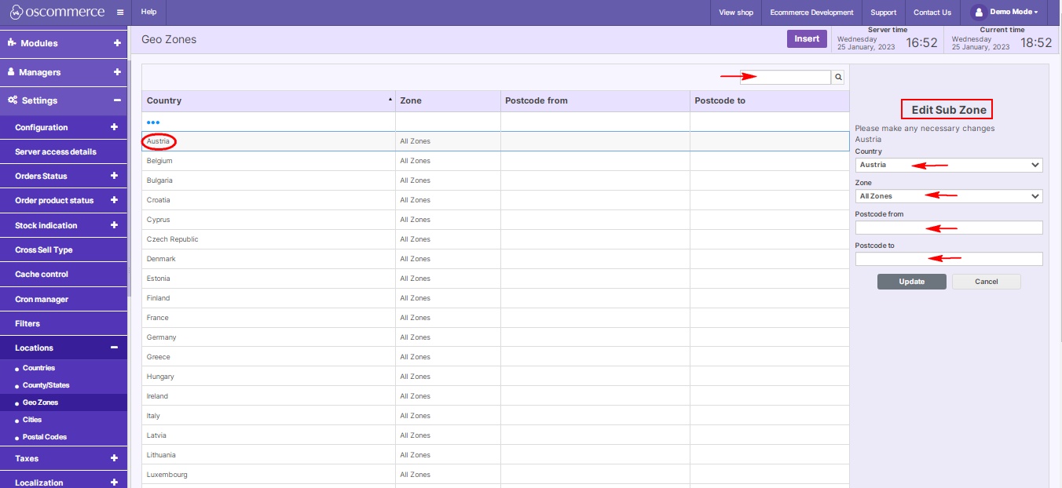Open the Demo Mode dropdown menu
The height and width of the screenshot is (488, 1062).
click(1006, 11)
